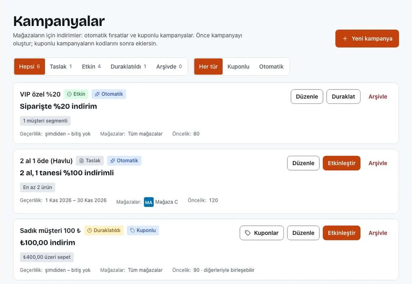The height and width of the screenshot is (284, 412).
Task: Click the 2 al, 1 tanesi %100 indirimli heading
Action: point(67,173)
